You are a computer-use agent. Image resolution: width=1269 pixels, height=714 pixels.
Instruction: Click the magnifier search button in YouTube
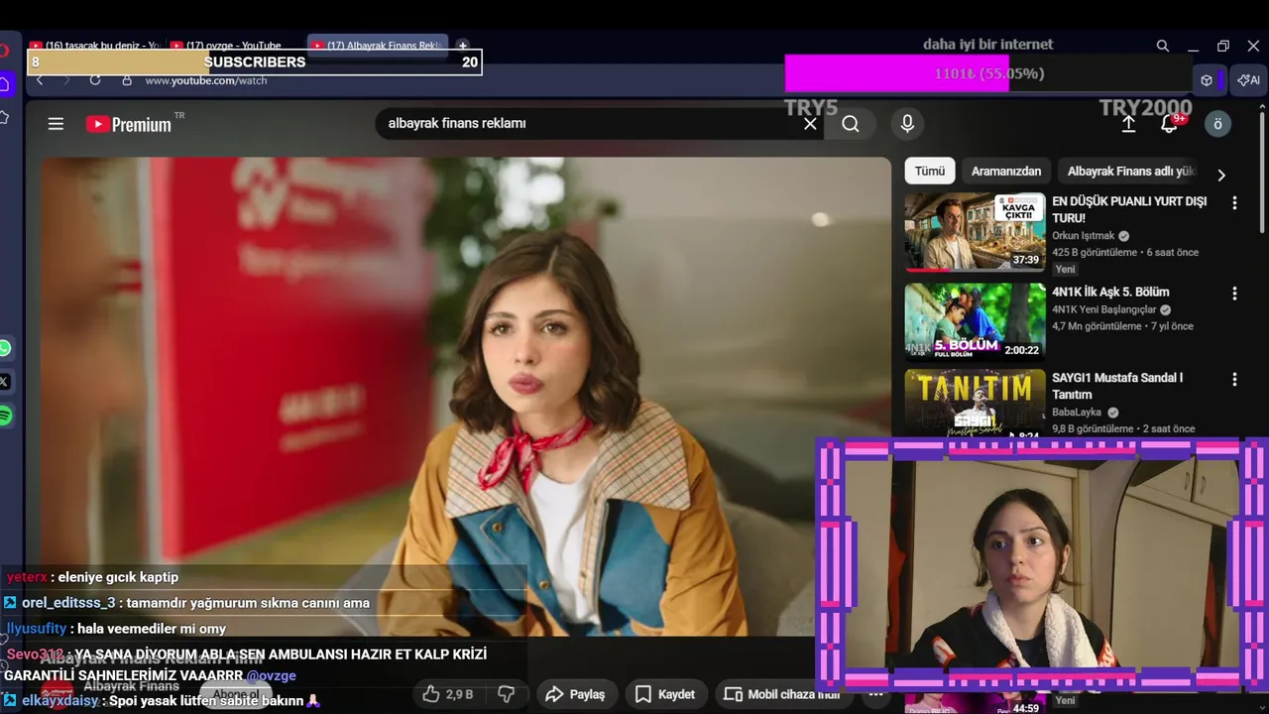coord(851,124)
